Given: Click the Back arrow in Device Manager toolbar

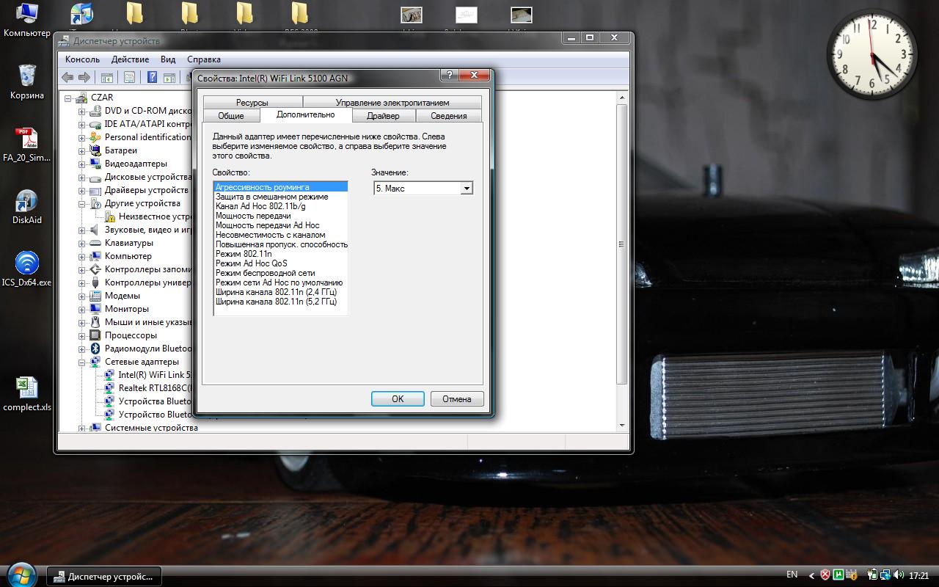Looking at the screenshot, I should [67, 77].
